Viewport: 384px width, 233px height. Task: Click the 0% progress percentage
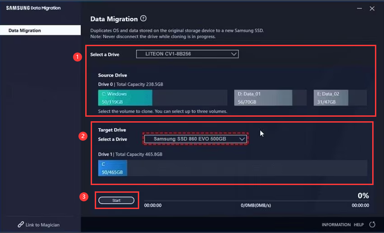coord(363,195)
